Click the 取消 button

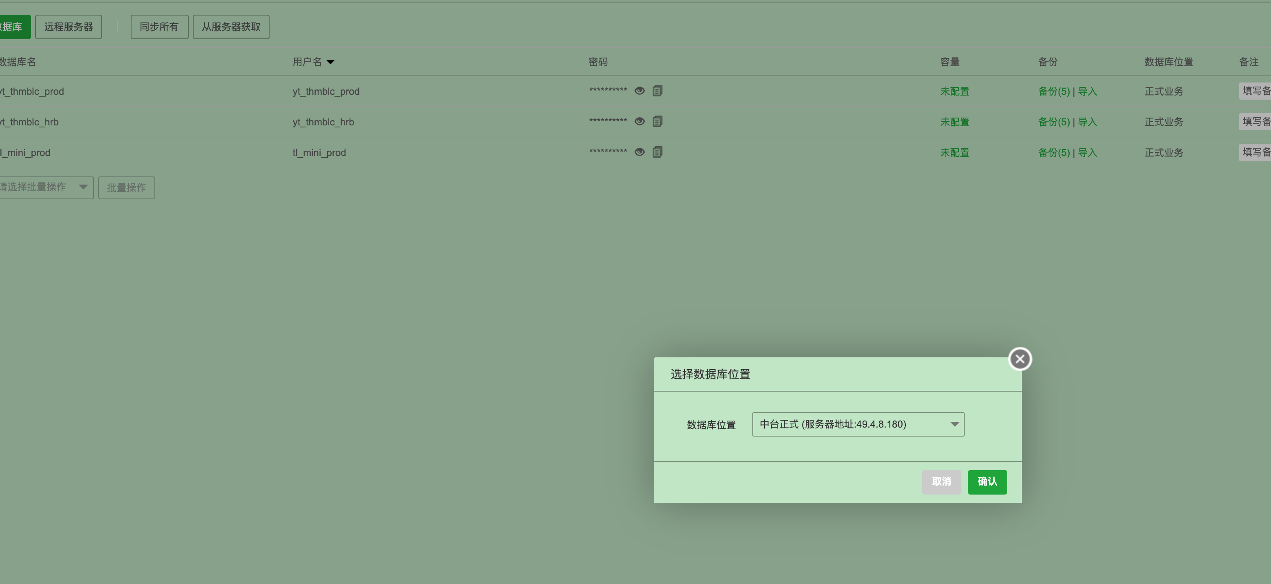(x=941, y=482)
